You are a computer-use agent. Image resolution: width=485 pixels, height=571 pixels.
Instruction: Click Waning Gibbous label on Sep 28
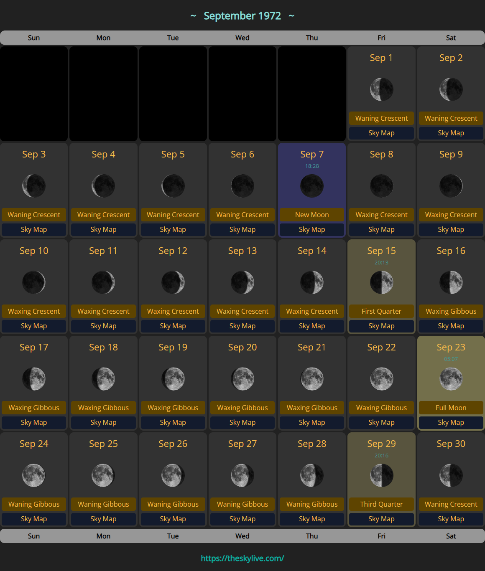(x=312, y=504)
